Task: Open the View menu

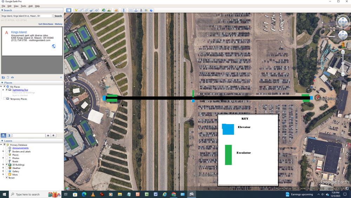Action: 16,6
